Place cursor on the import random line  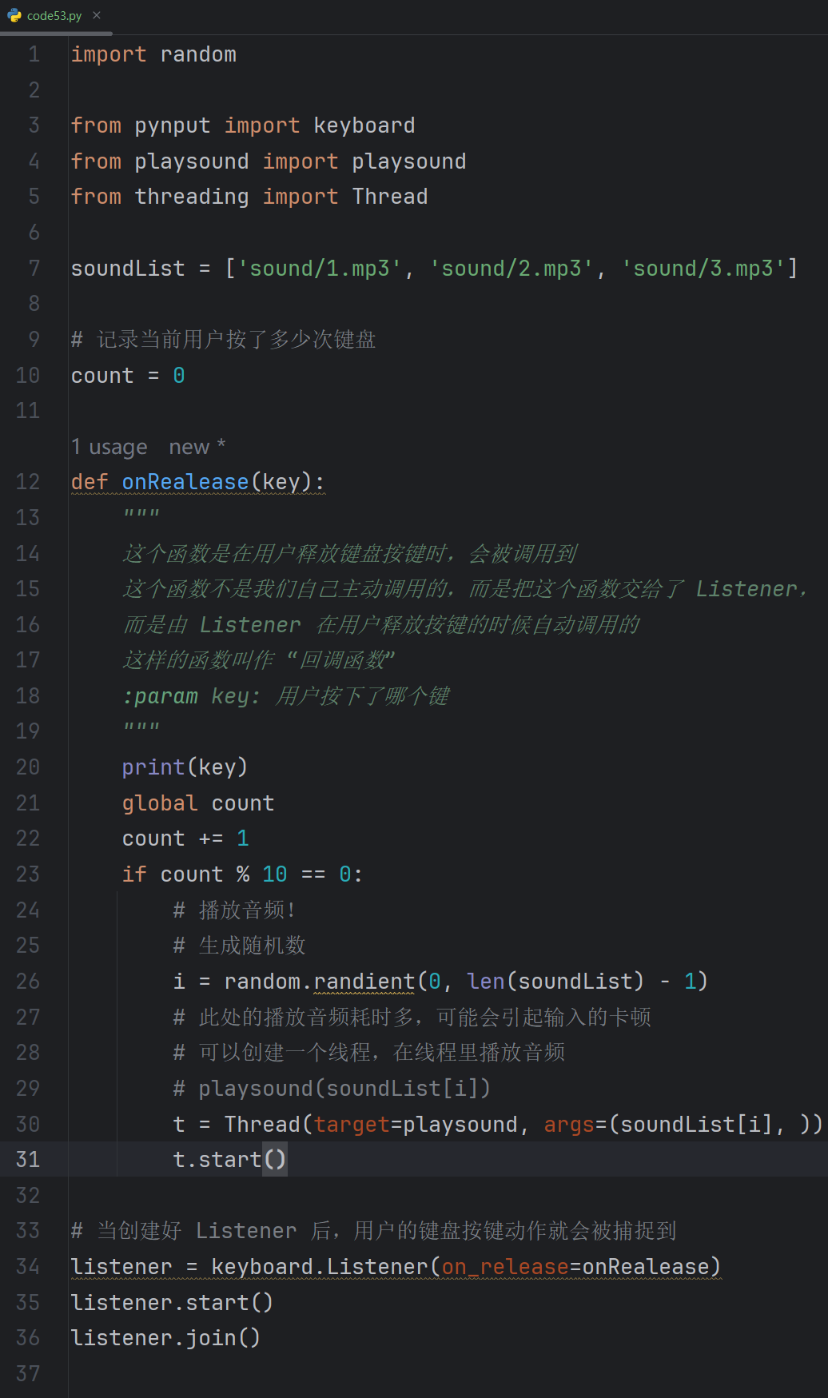click(x=153, y=54)
